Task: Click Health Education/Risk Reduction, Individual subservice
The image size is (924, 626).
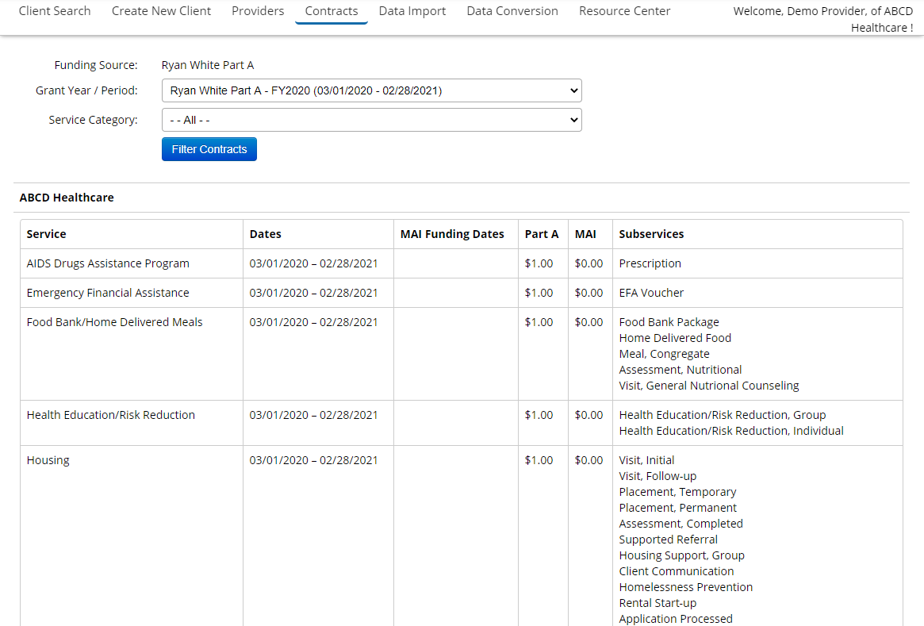Action: [x=731, y=431]
